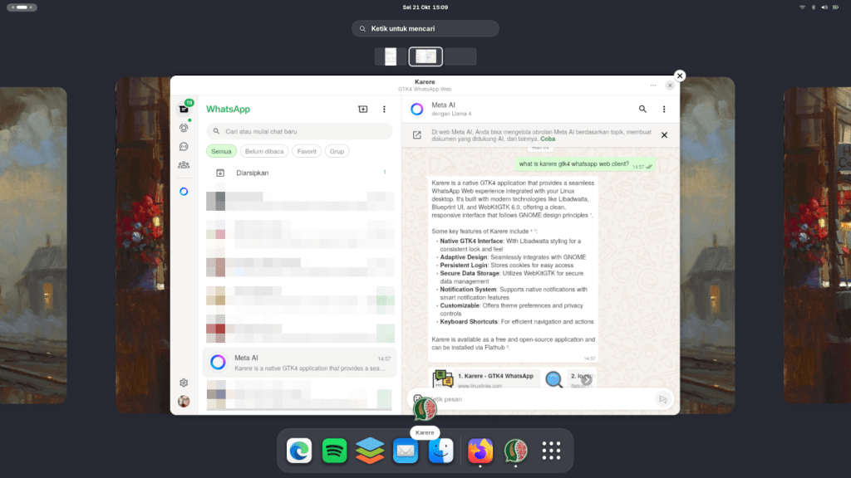Switch to the Semua filter tab
The width and height of the screenshot is (851, 478).
point(221,150)
